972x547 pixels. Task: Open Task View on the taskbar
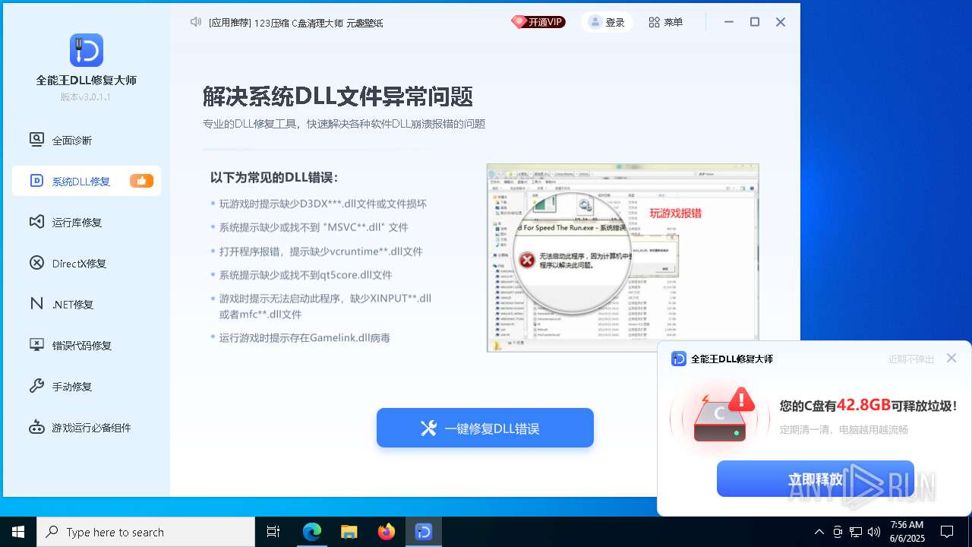273,532
